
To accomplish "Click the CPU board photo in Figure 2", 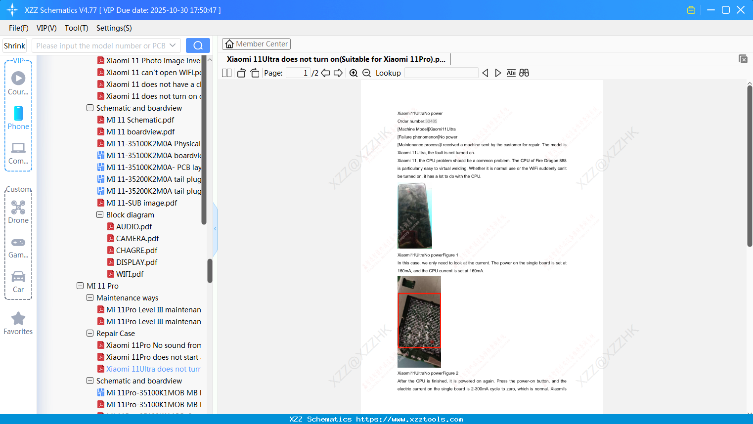I will pos(419,321).
